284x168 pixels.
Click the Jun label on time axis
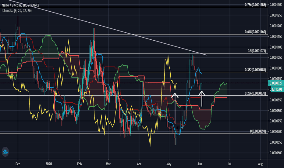[200, 164]
